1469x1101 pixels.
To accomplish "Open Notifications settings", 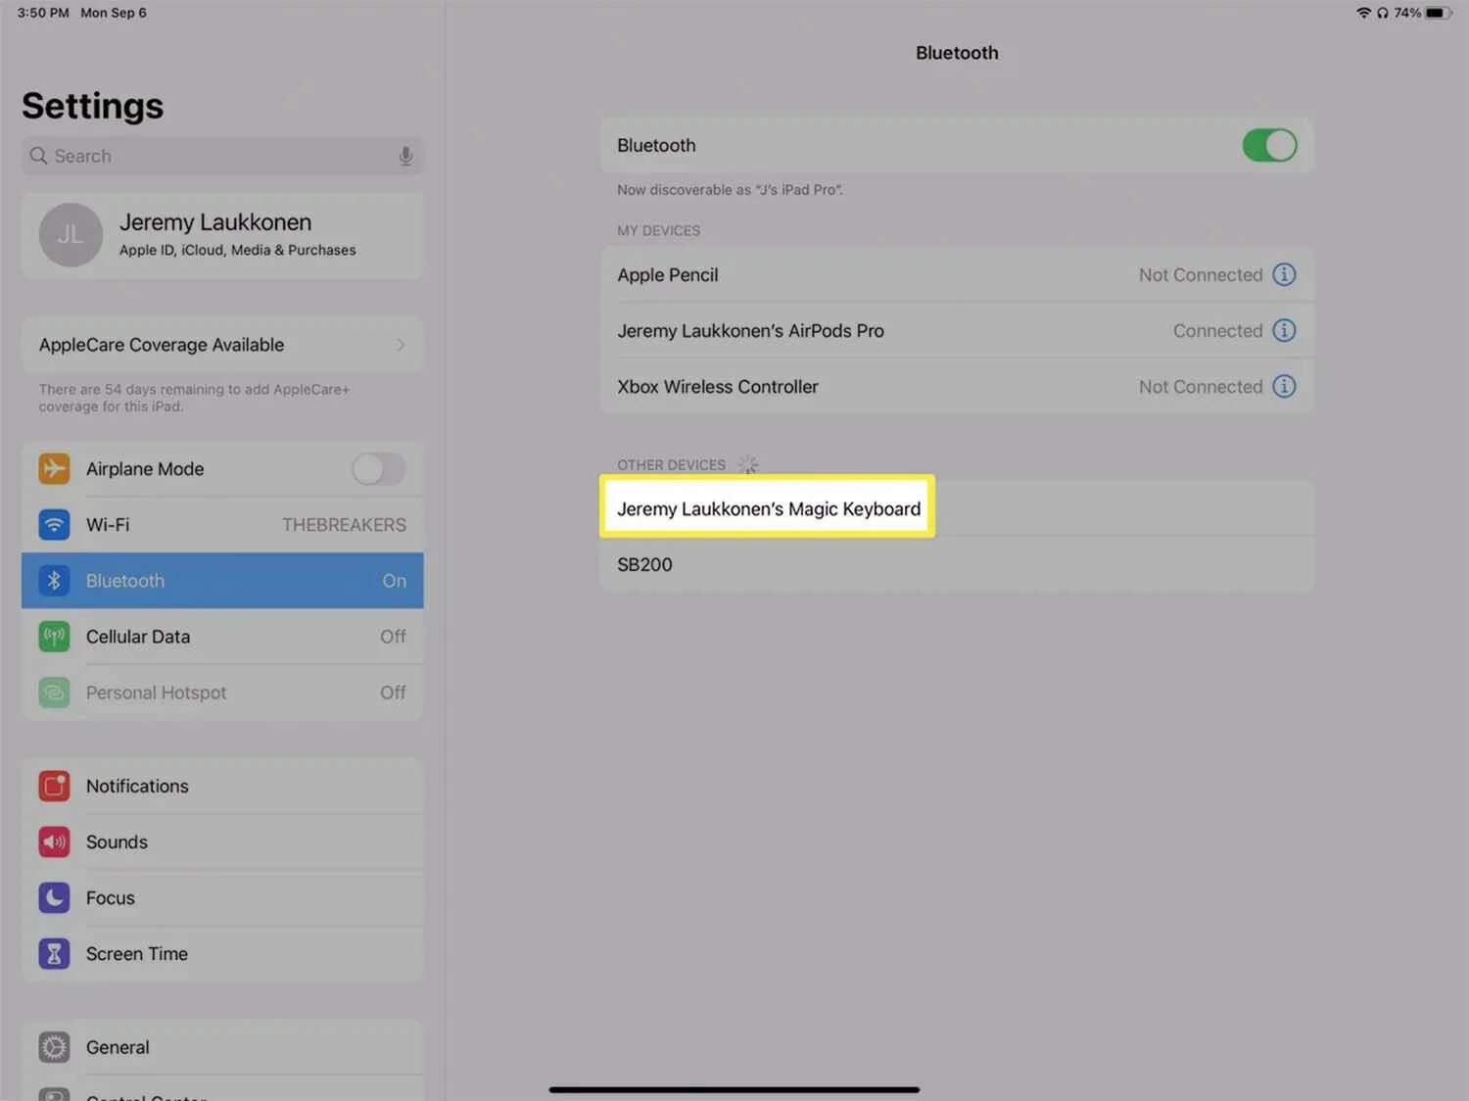I will pos(222,786).
